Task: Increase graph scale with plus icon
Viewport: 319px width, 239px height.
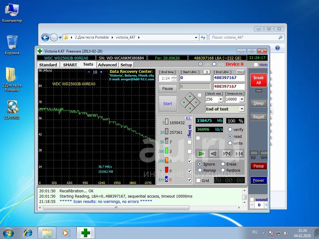Action: [101, 72]
